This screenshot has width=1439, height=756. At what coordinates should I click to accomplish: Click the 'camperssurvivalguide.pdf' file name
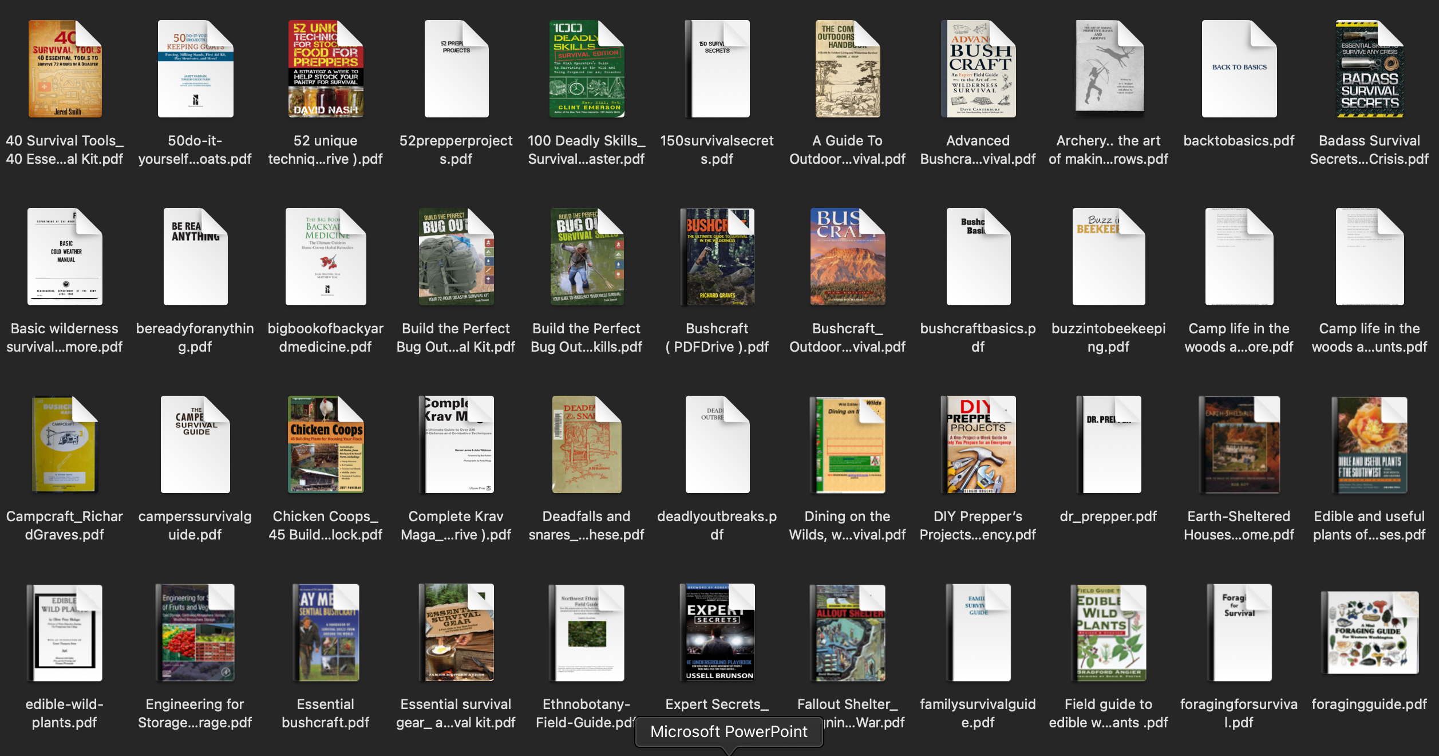pos(195,525)
